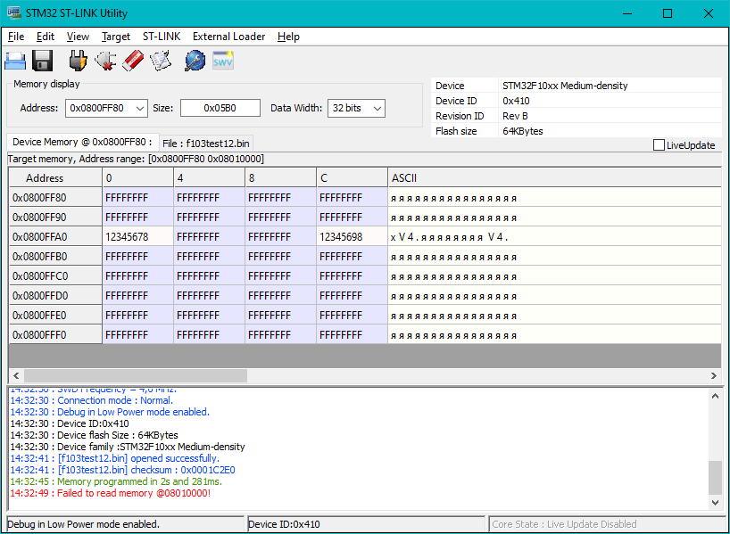Click the Revision ID value Rev B
Screen dimensions: 730x534
click(x=515, y=116)
